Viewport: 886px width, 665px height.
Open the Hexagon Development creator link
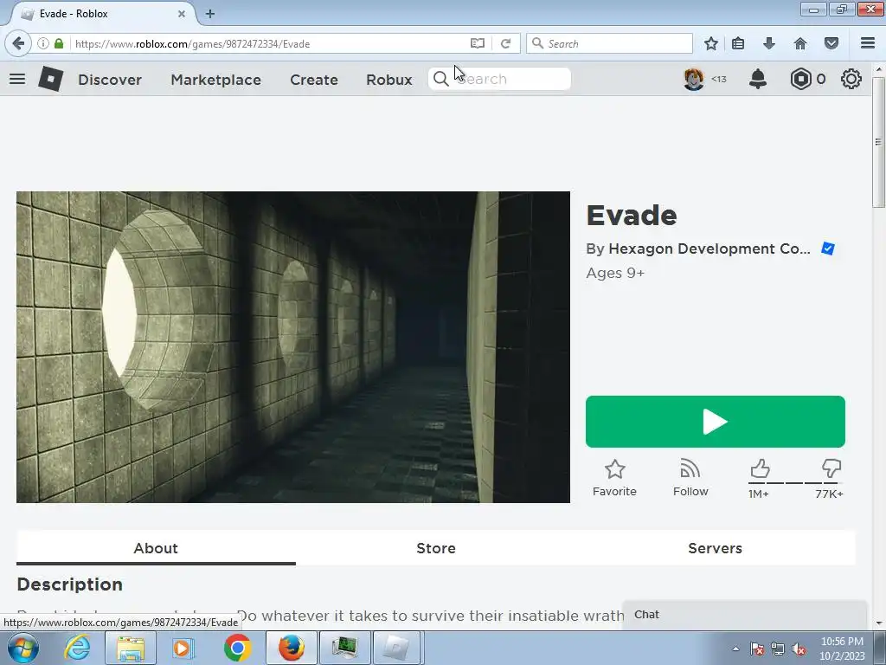pyautogui.click(x=709, y=249)
